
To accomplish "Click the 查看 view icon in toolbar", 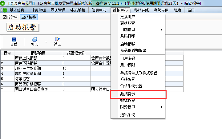I will point(14,39).
